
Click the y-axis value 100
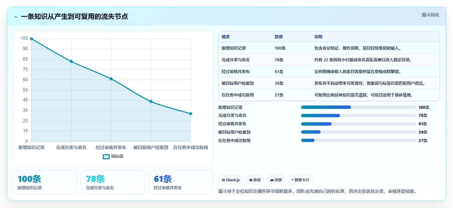[x=24, y=39]
